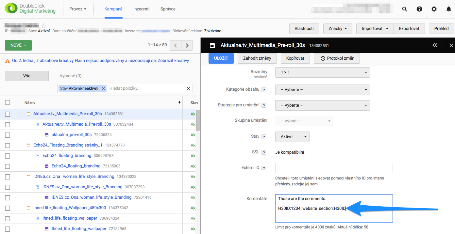This screenshot has height=234, width=455.
Task: Open the help question mark icon
Action: 419,9
